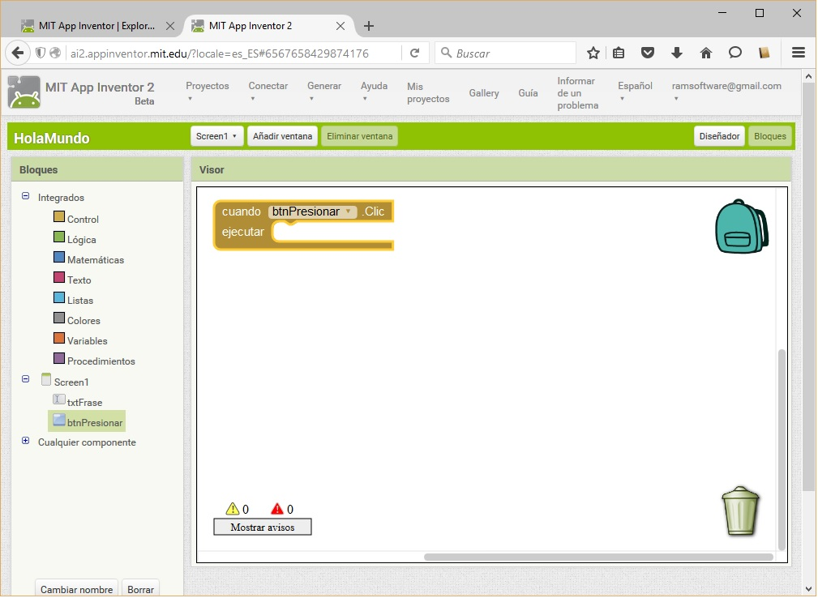The width and height of the screenshot is (818, 598).
Task: Click the Firefox home icon
Action: click(x=705, y=53)
